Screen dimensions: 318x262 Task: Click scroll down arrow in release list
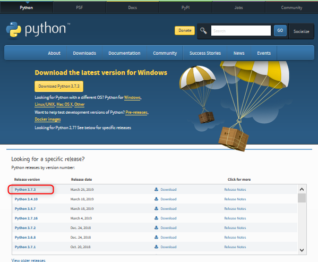pyautogui.click(x=302, y=250)
